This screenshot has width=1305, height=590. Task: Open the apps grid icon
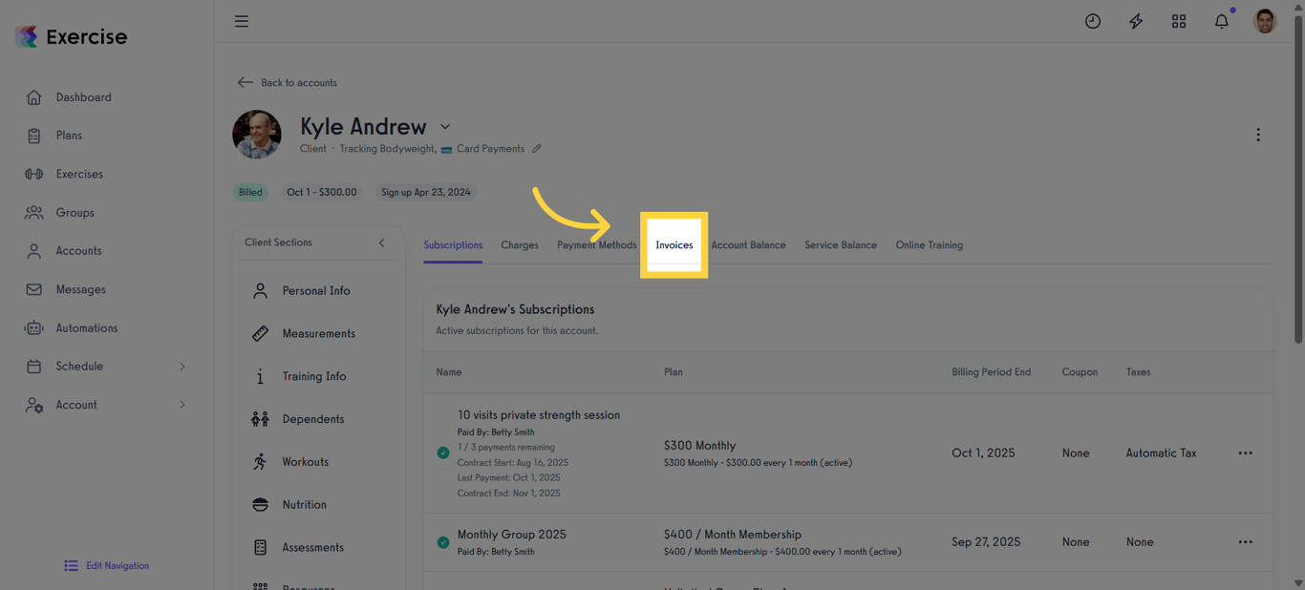[1179, 21]
